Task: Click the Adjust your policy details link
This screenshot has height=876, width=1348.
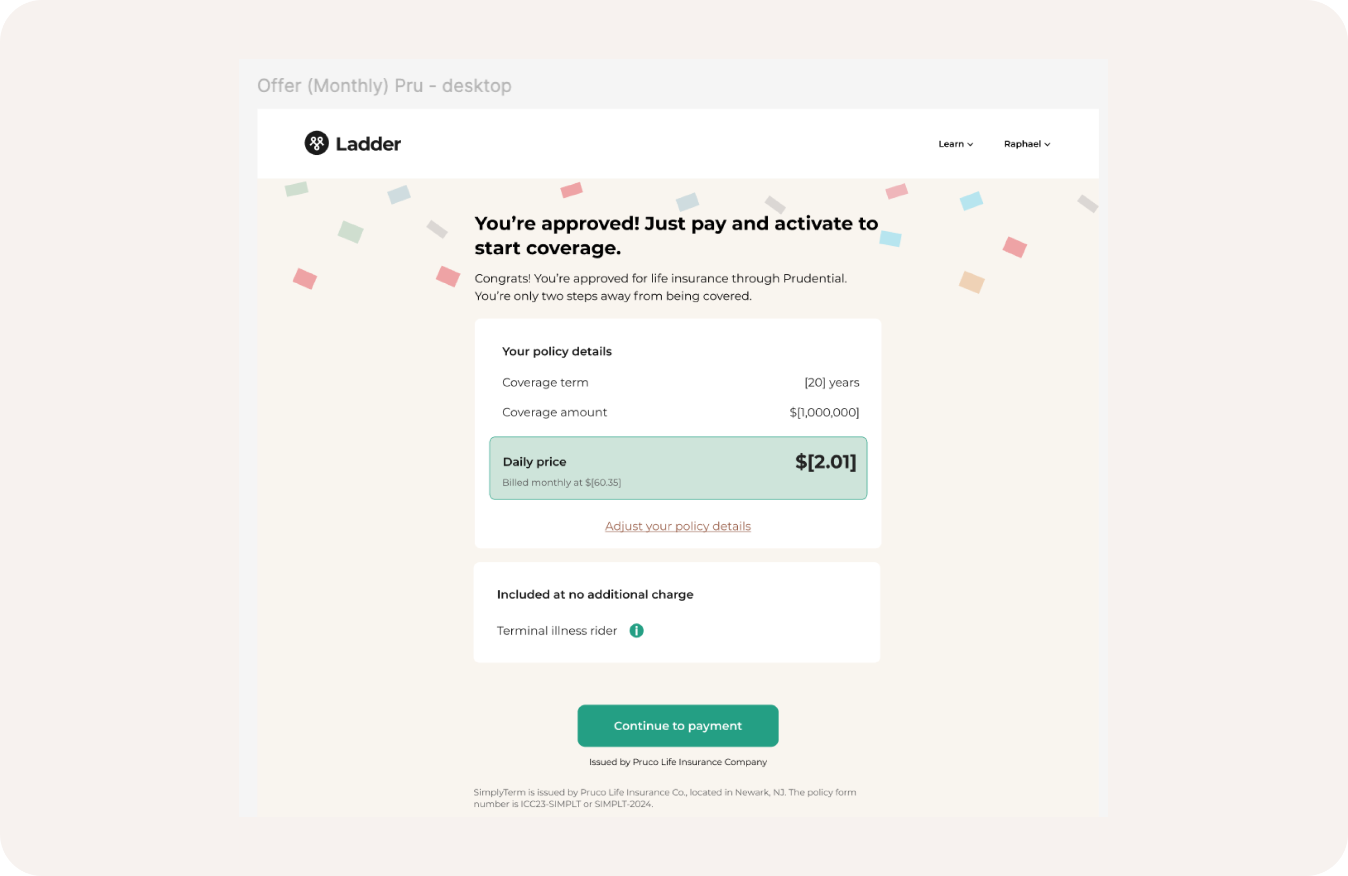Action: (x=677, y=526)
